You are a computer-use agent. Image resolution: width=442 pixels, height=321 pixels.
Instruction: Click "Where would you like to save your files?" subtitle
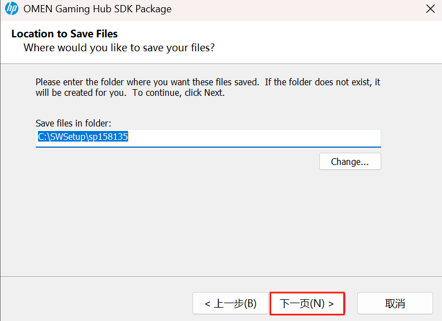[119, 48]
